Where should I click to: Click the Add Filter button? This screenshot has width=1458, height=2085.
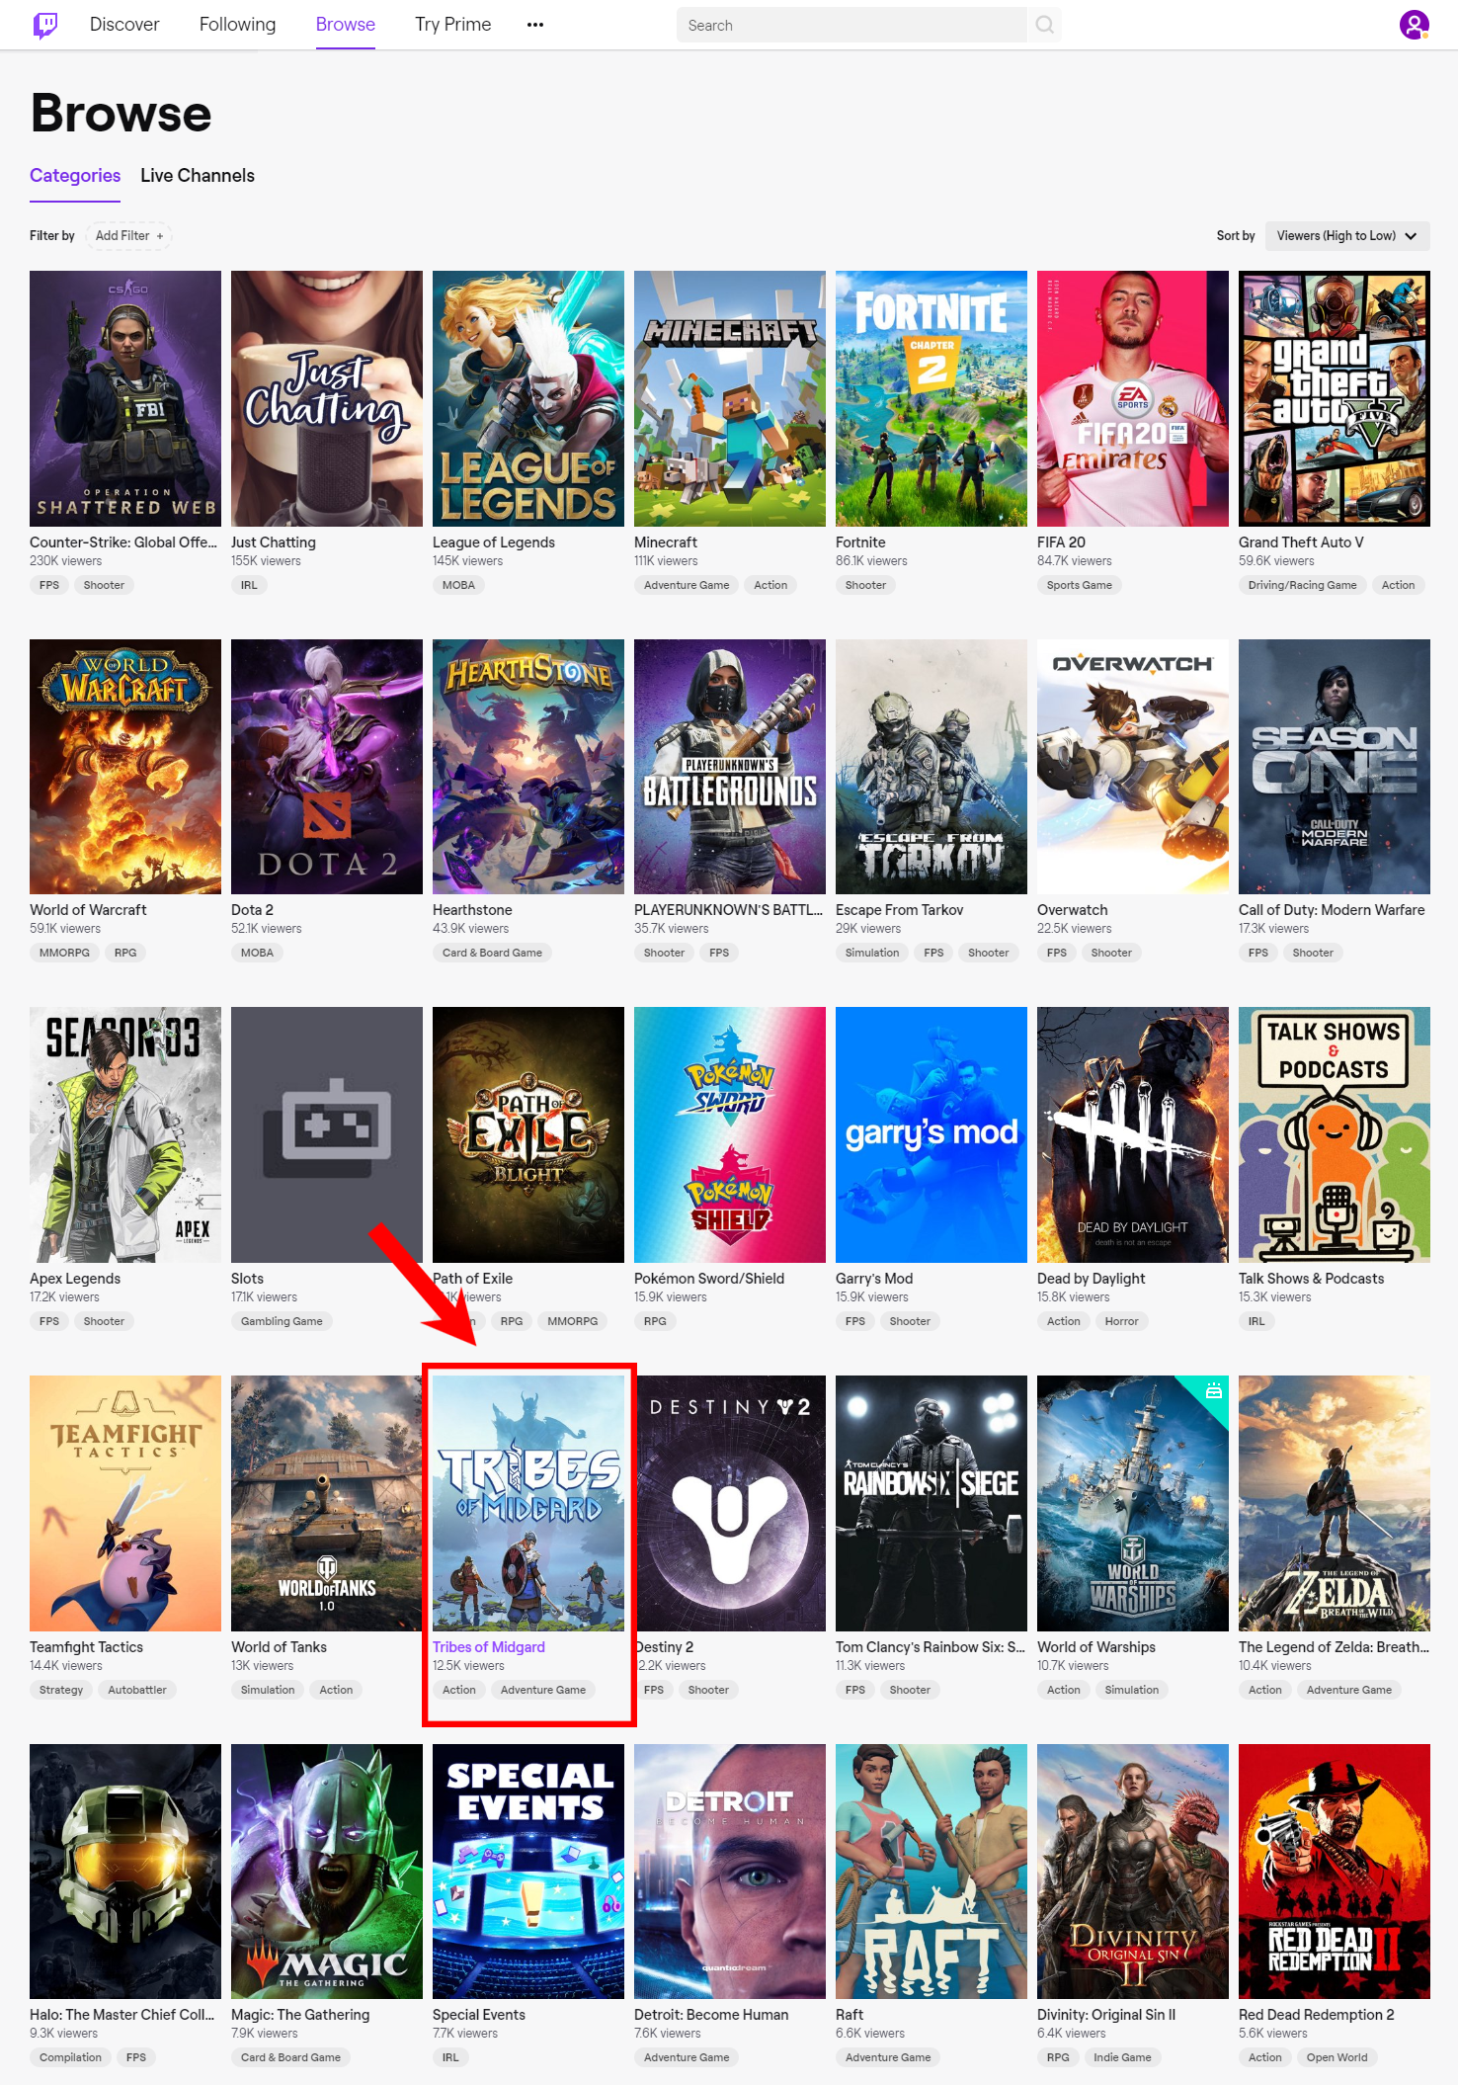pos(129,236)
